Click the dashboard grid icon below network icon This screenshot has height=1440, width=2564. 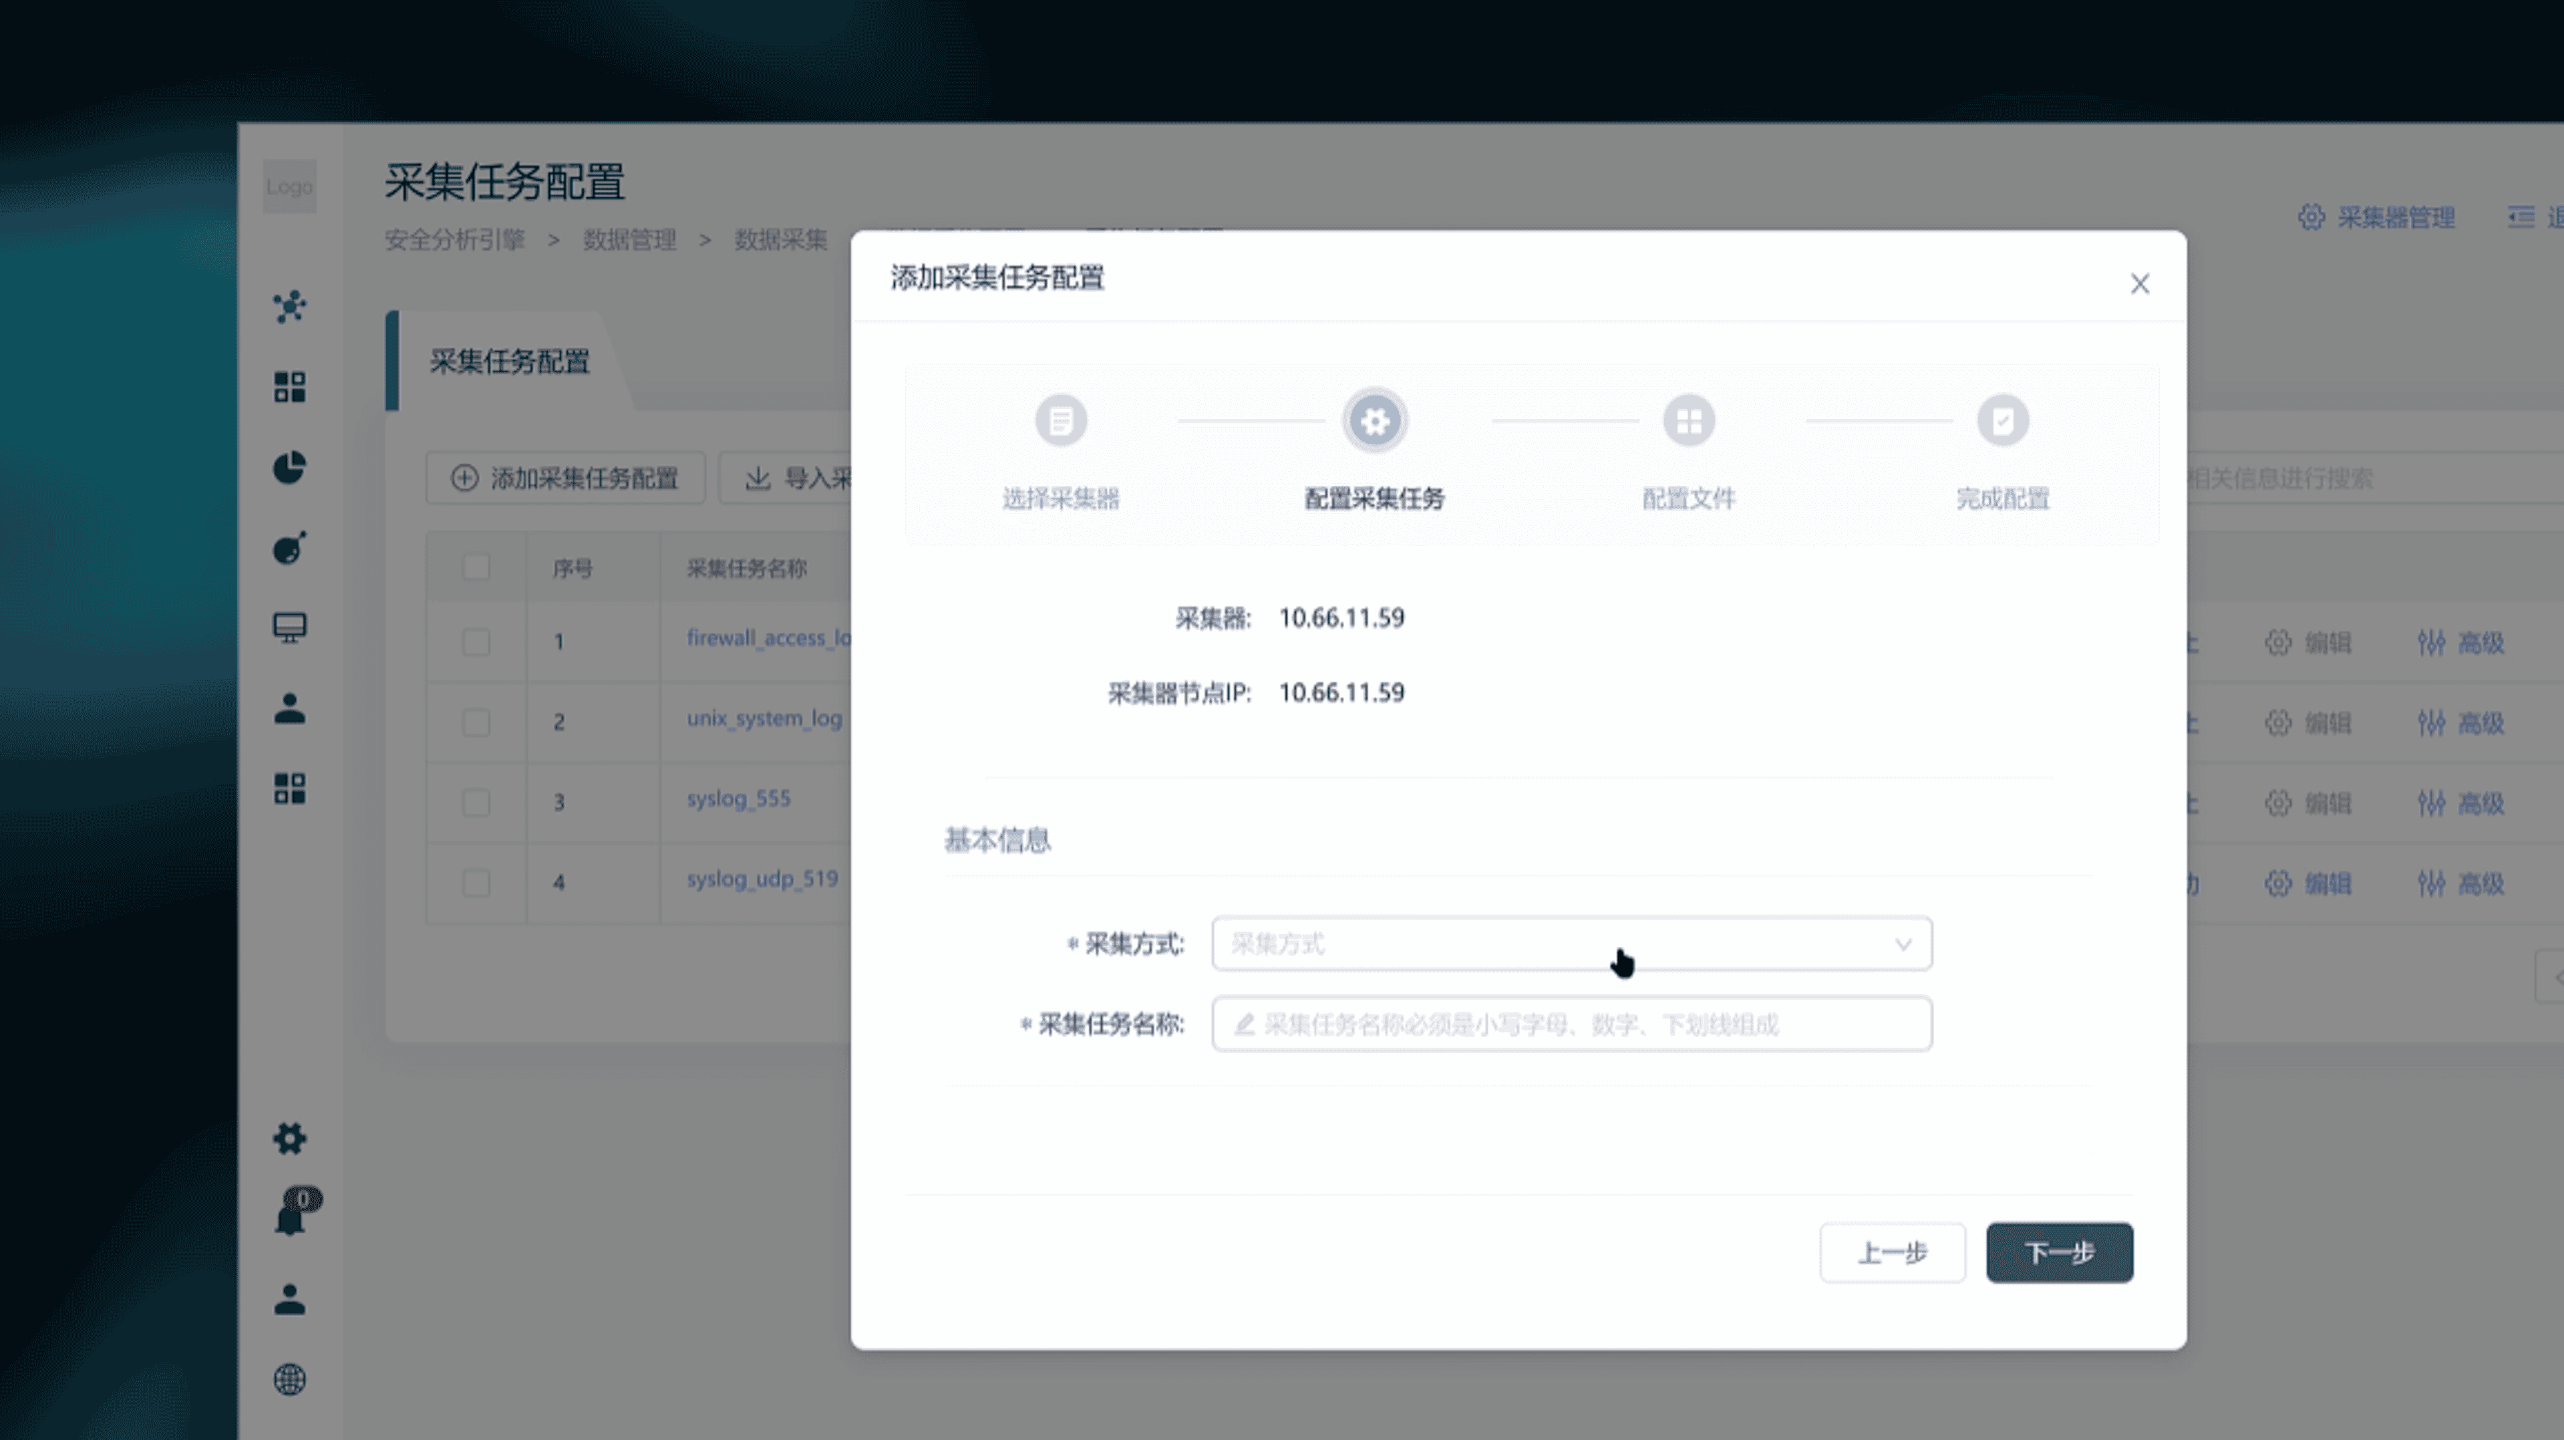(x=290, y=386)
